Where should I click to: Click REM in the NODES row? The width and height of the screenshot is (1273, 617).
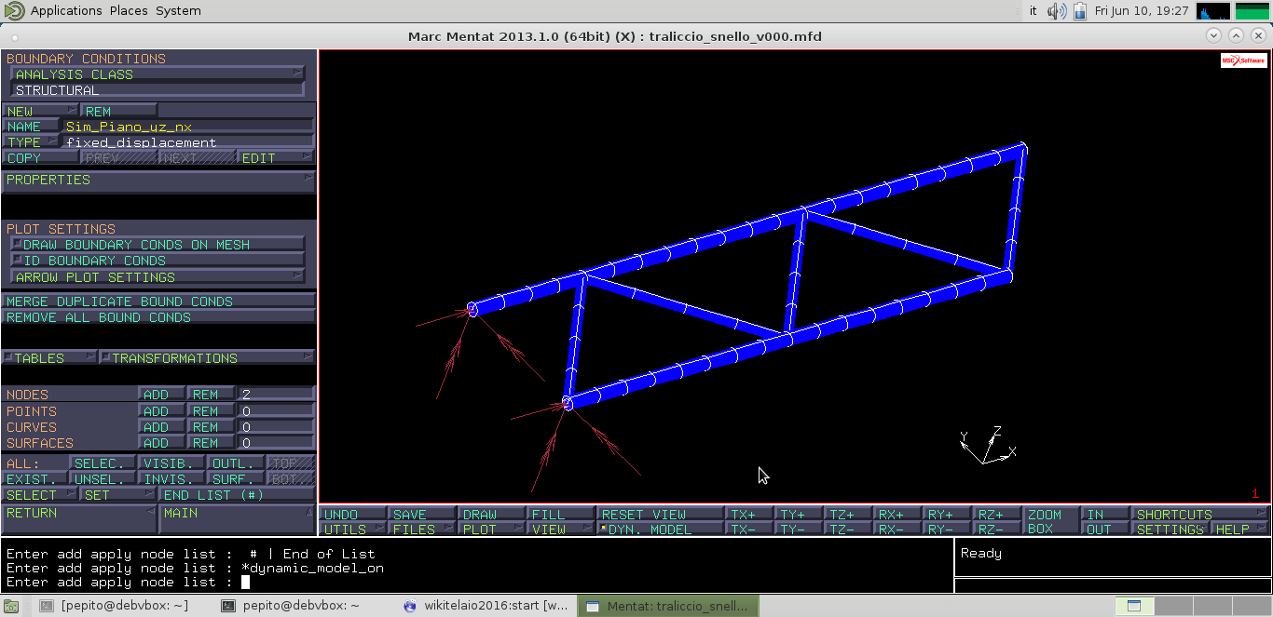tap(211, 395)
